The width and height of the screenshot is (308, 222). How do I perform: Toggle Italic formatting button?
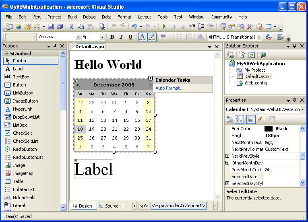[x=121, y=37]
